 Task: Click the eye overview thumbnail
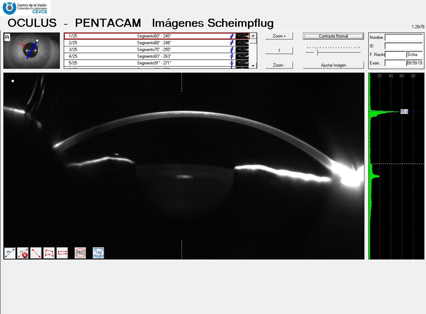click(32, 51)
